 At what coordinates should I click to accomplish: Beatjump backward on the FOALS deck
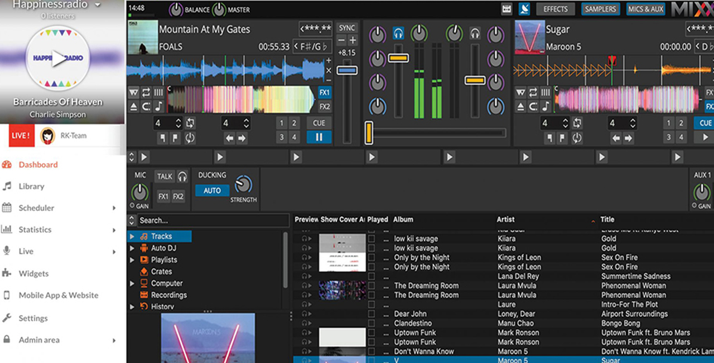click(229, 138)
